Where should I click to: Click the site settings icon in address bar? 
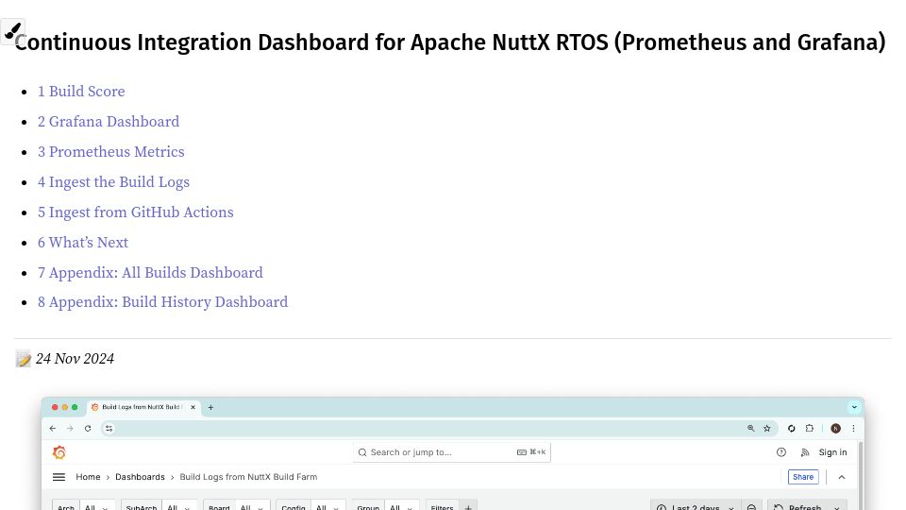pyautogui.click(x=109, y=429)
